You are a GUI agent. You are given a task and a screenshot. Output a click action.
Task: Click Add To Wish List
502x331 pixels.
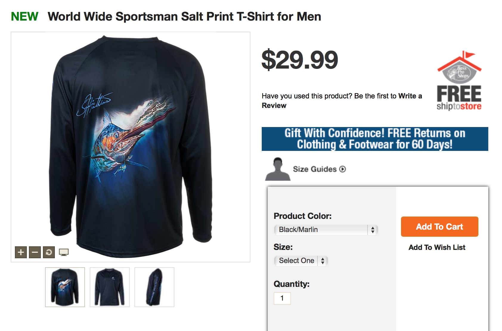(437, 247)
